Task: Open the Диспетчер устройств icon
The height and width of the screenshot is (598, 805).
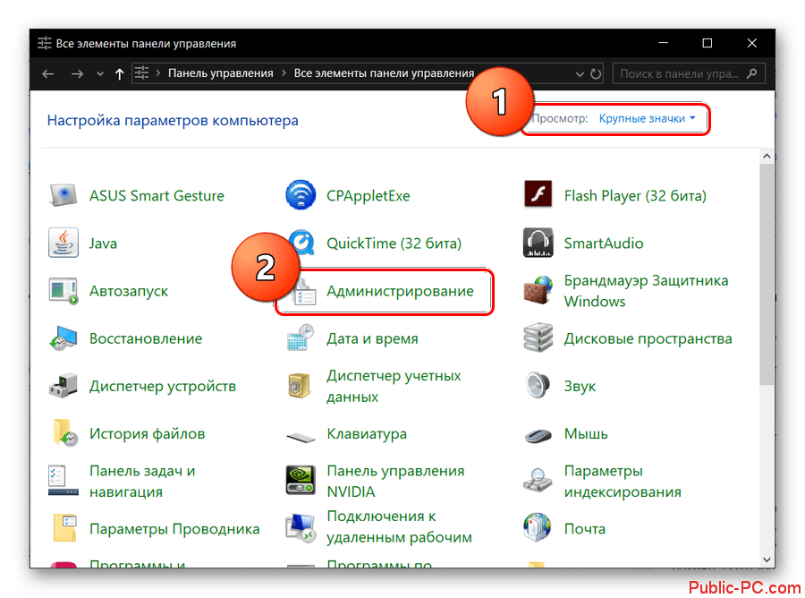Action: click(64, 387)
